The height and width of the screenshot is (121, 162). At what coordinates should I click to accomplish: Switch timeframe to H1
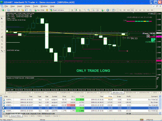pos(136,10)
